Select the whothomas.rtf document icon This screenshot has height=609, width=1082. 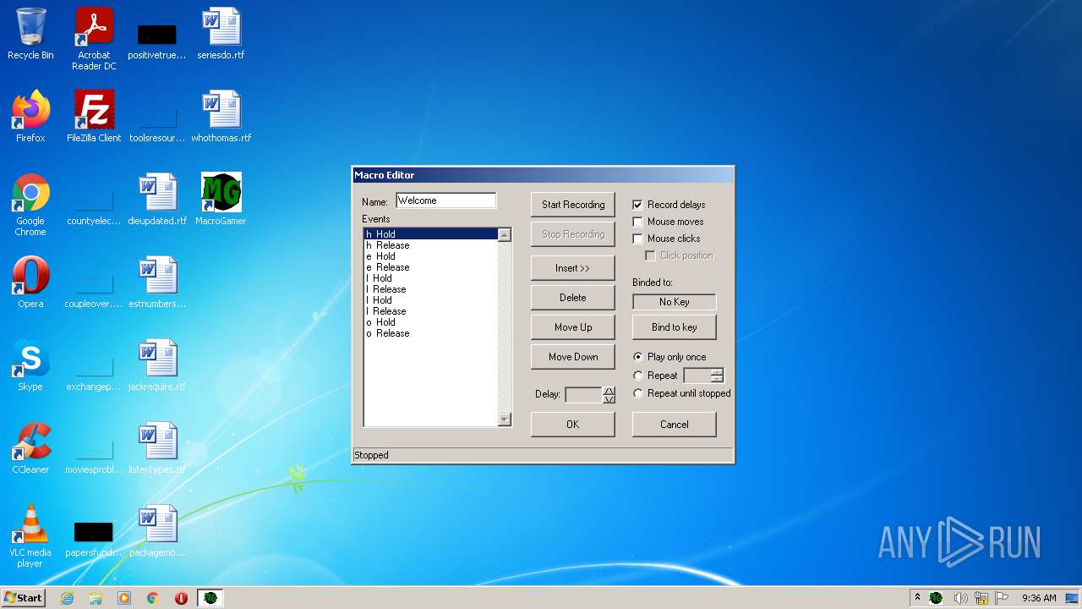[x=221, y=117]
